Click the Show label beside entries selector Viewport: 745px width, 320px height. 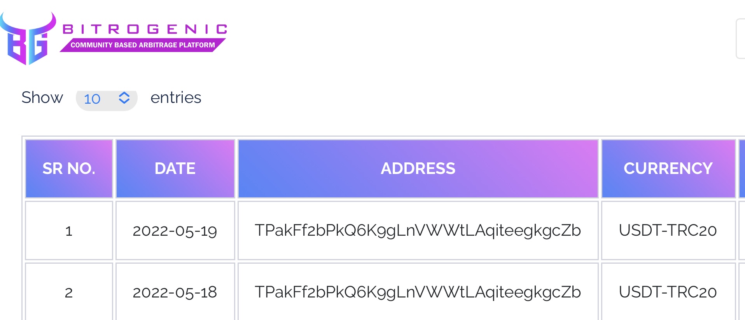tap(42, 97)
